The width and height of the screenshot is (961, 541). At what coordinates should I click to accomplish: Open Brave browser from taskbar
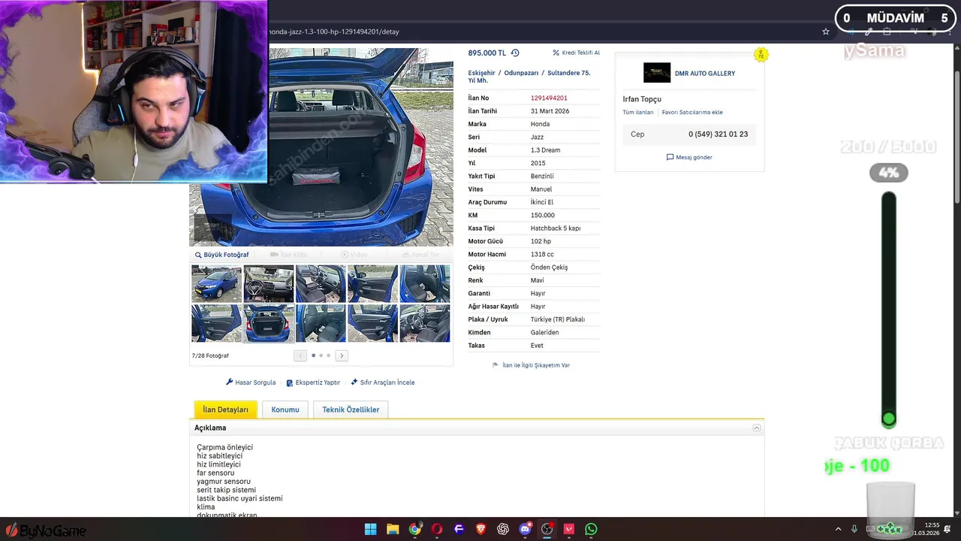point(480,529)
